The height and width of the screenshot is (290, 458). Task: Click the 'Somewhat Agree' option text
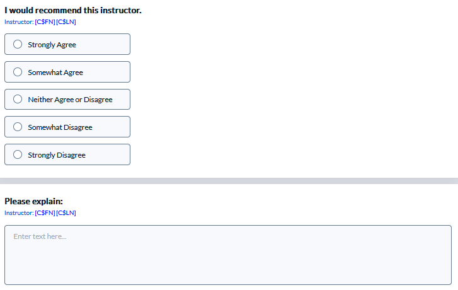tap(55, 72)
